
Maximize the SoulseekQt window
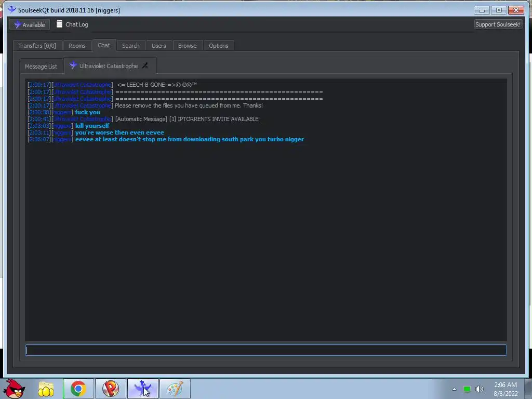click(499, 10)
